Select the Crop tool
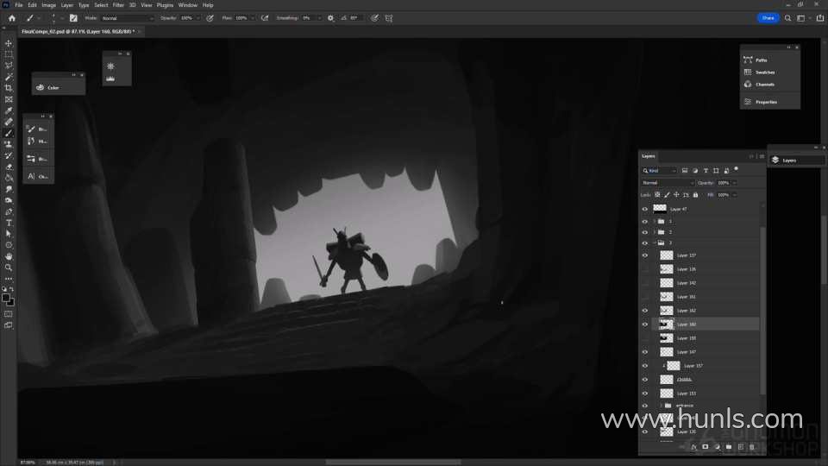 click(x=9, y=88)
